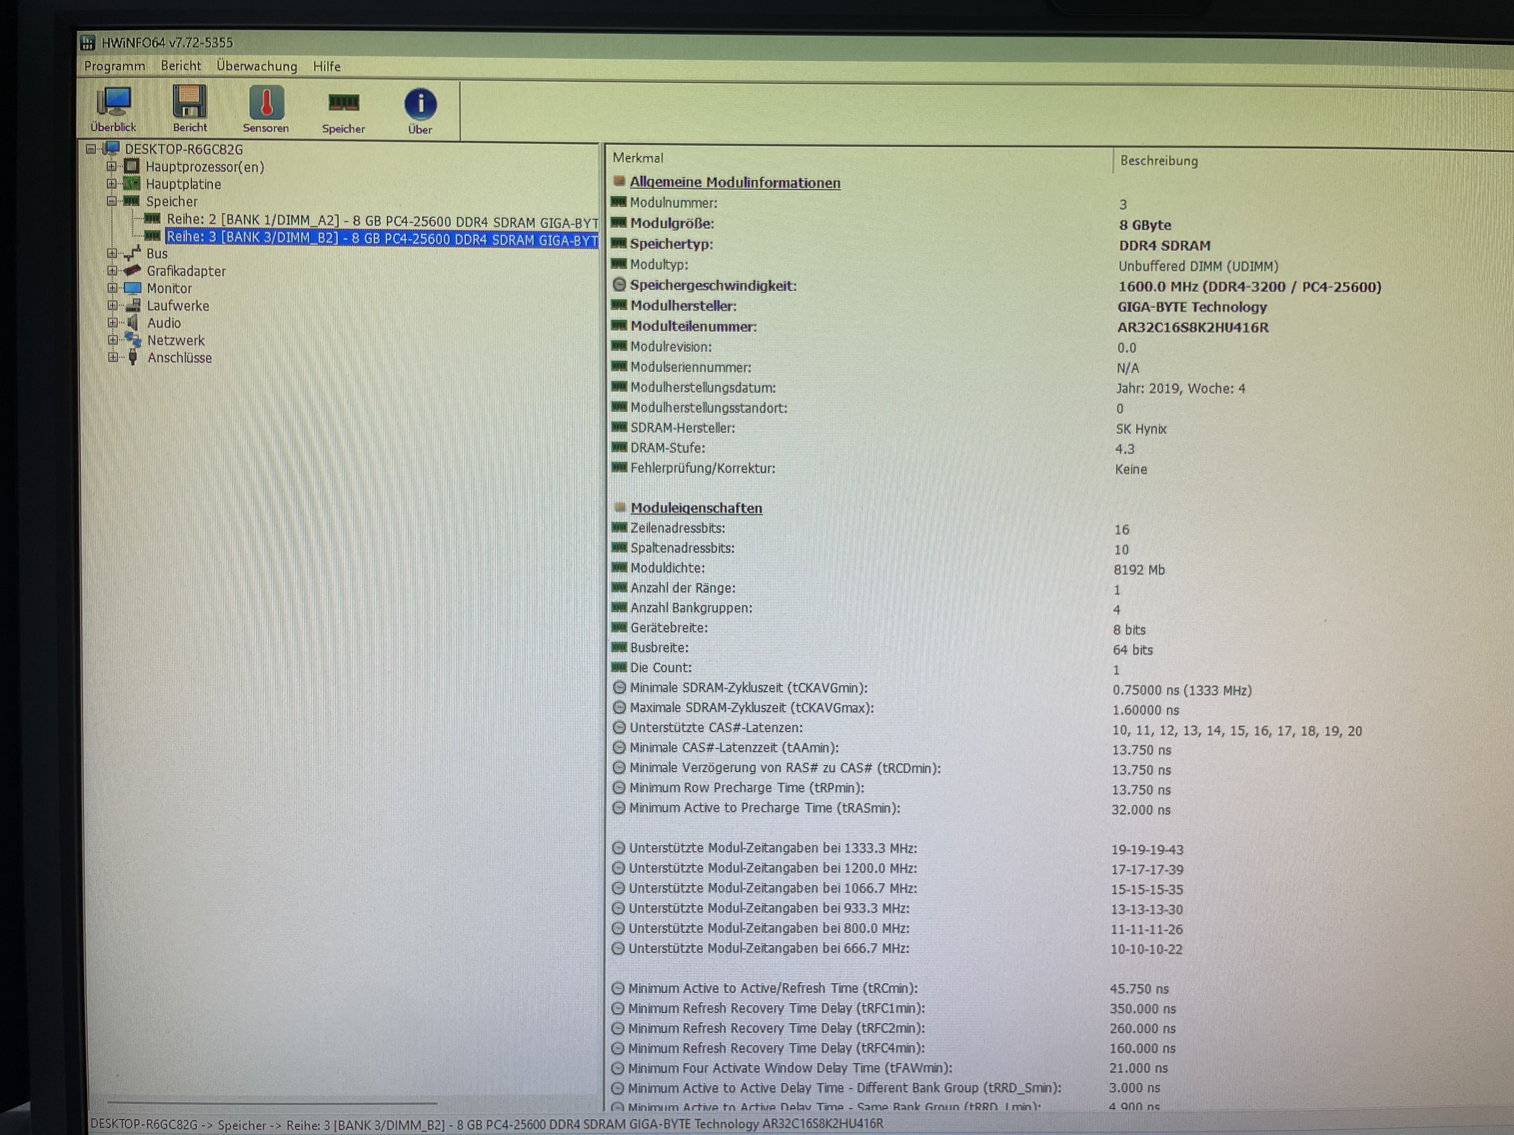The image size is (1514, 1135).
Task: Open the Über info icon
Action: [420, 105]
